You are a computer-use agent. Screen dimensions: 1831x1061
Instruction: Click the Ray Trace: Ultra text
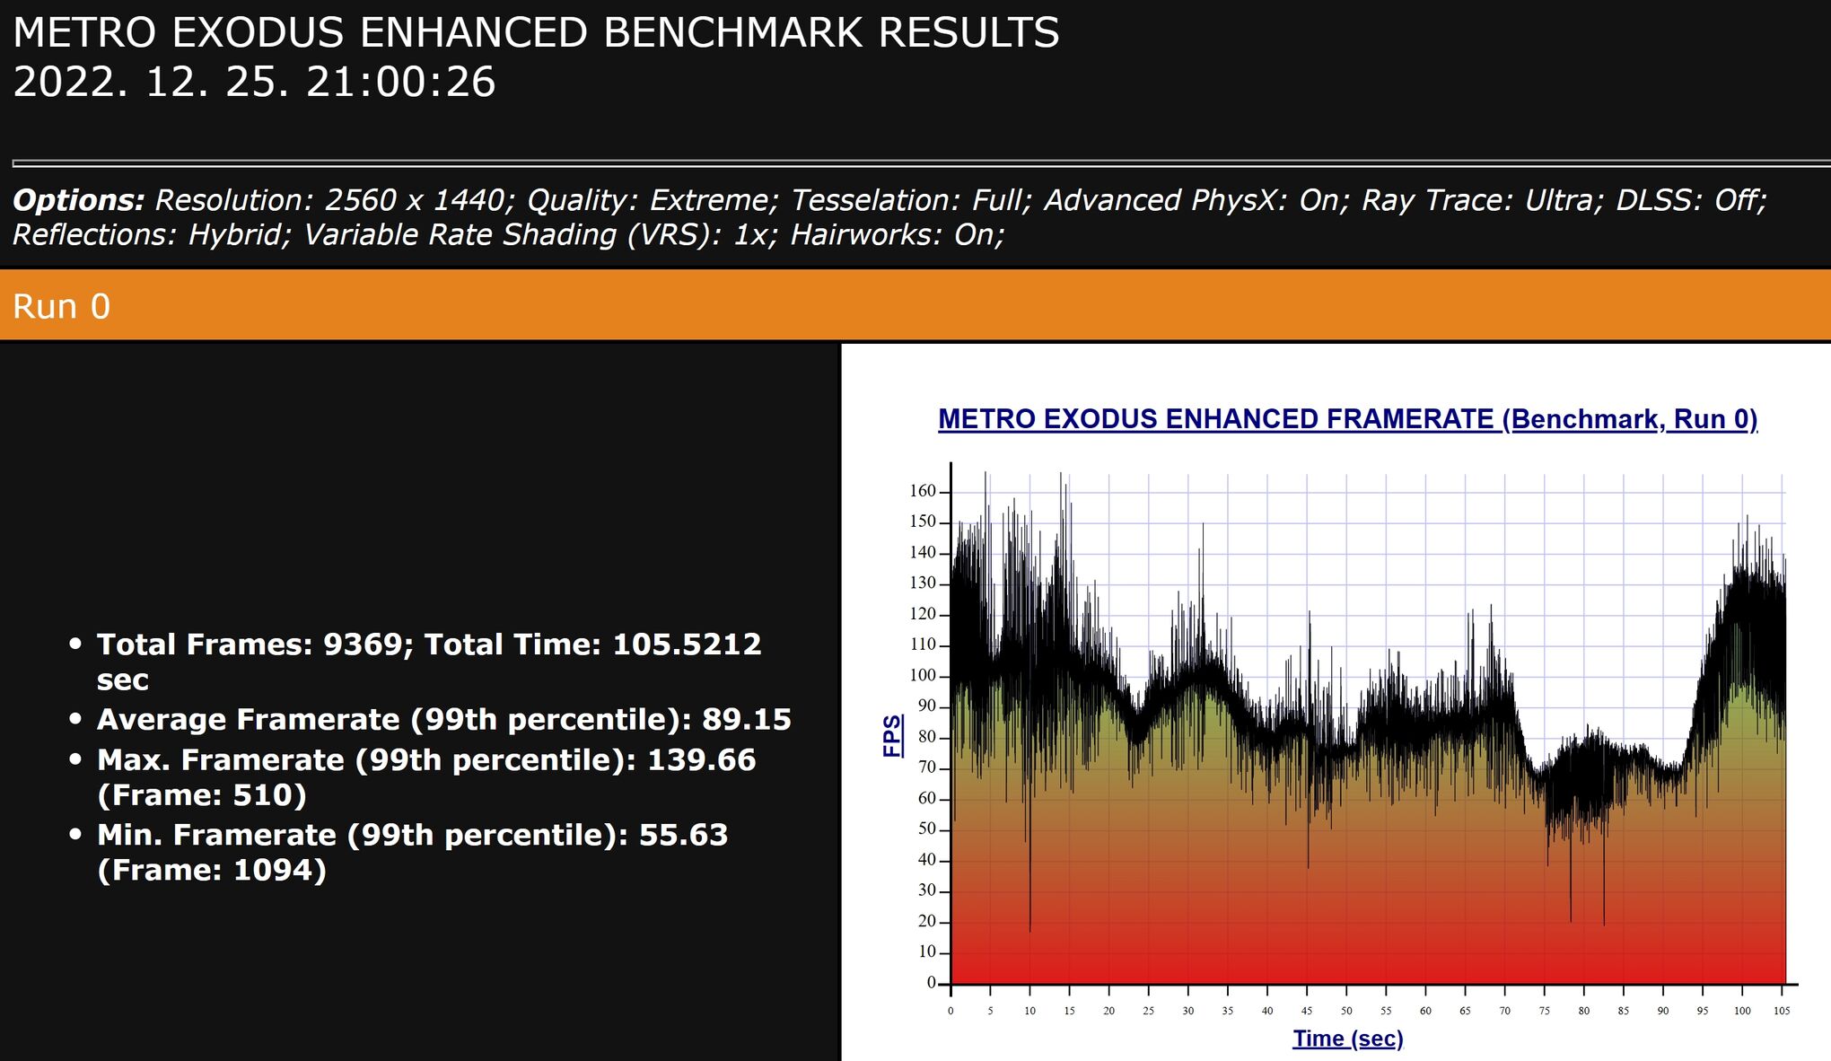click(x=1483, y=200)
